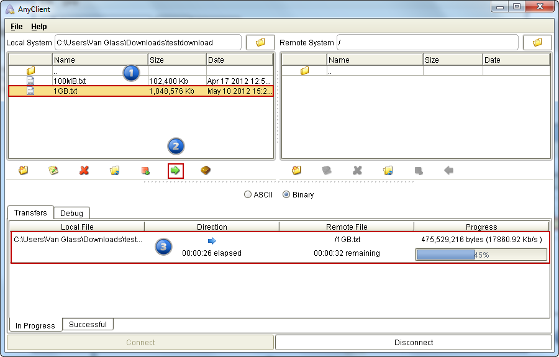The height and width of the screenshot is (357, 559).
Task: Select ASCII transfer mode
Action: pyautogui.click(x=248, y=194)
